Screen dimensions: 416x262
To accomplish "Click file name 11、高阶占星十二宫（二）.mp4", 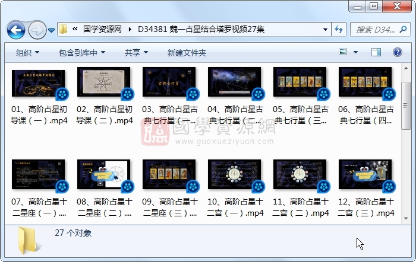I will pos(301,207).
